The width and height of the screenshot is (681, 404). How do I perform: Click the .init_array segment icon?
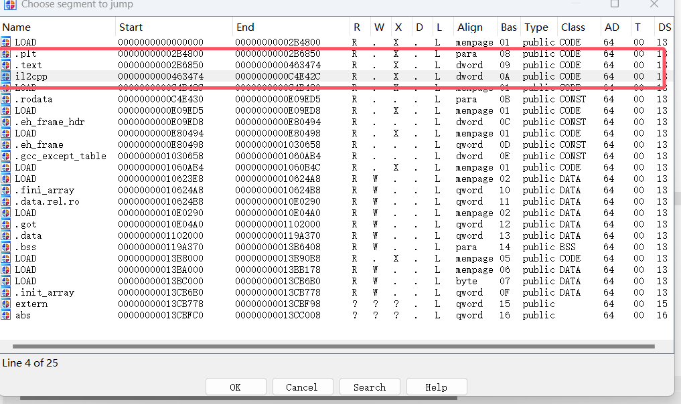pos(5,292)
